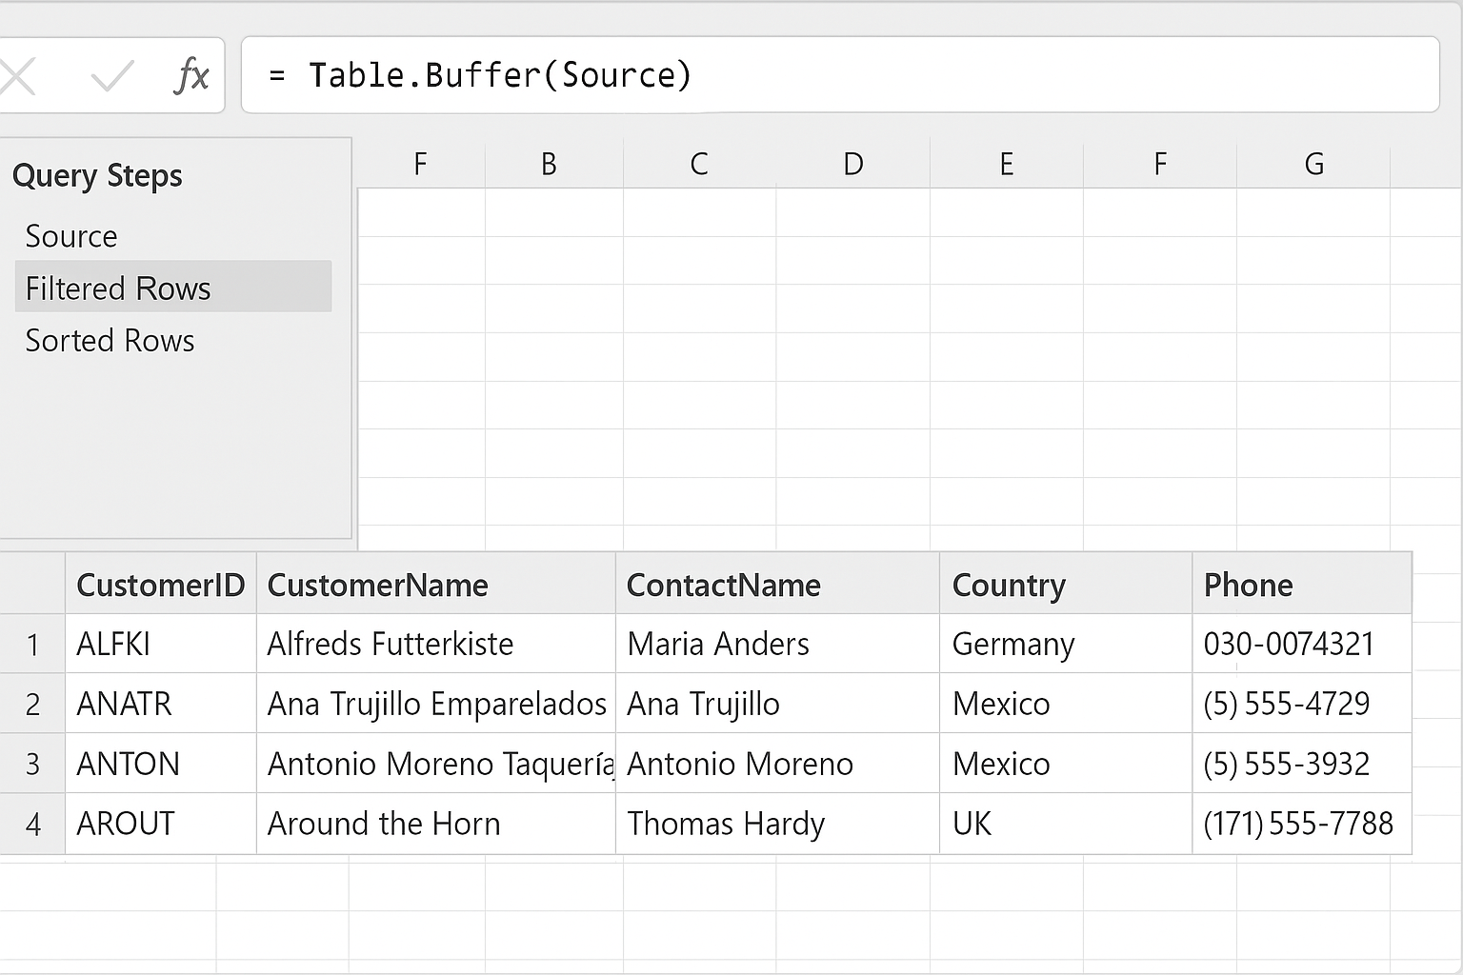
Task: Select column header E
Action: click(x=1006, y=164)
